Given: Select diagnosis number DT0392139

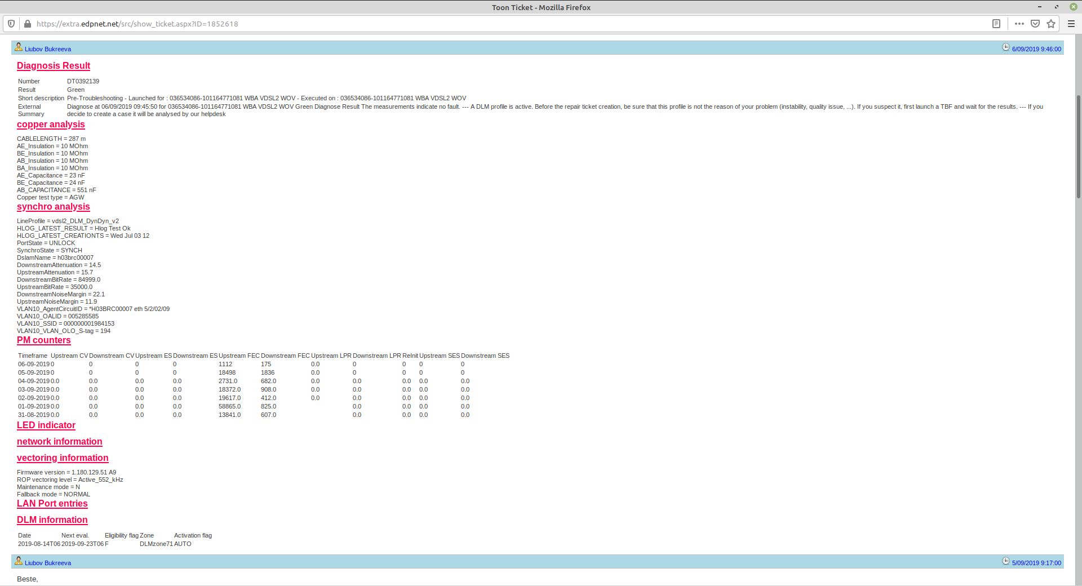Looking at the screenshot, I should (x=83, y=81).
